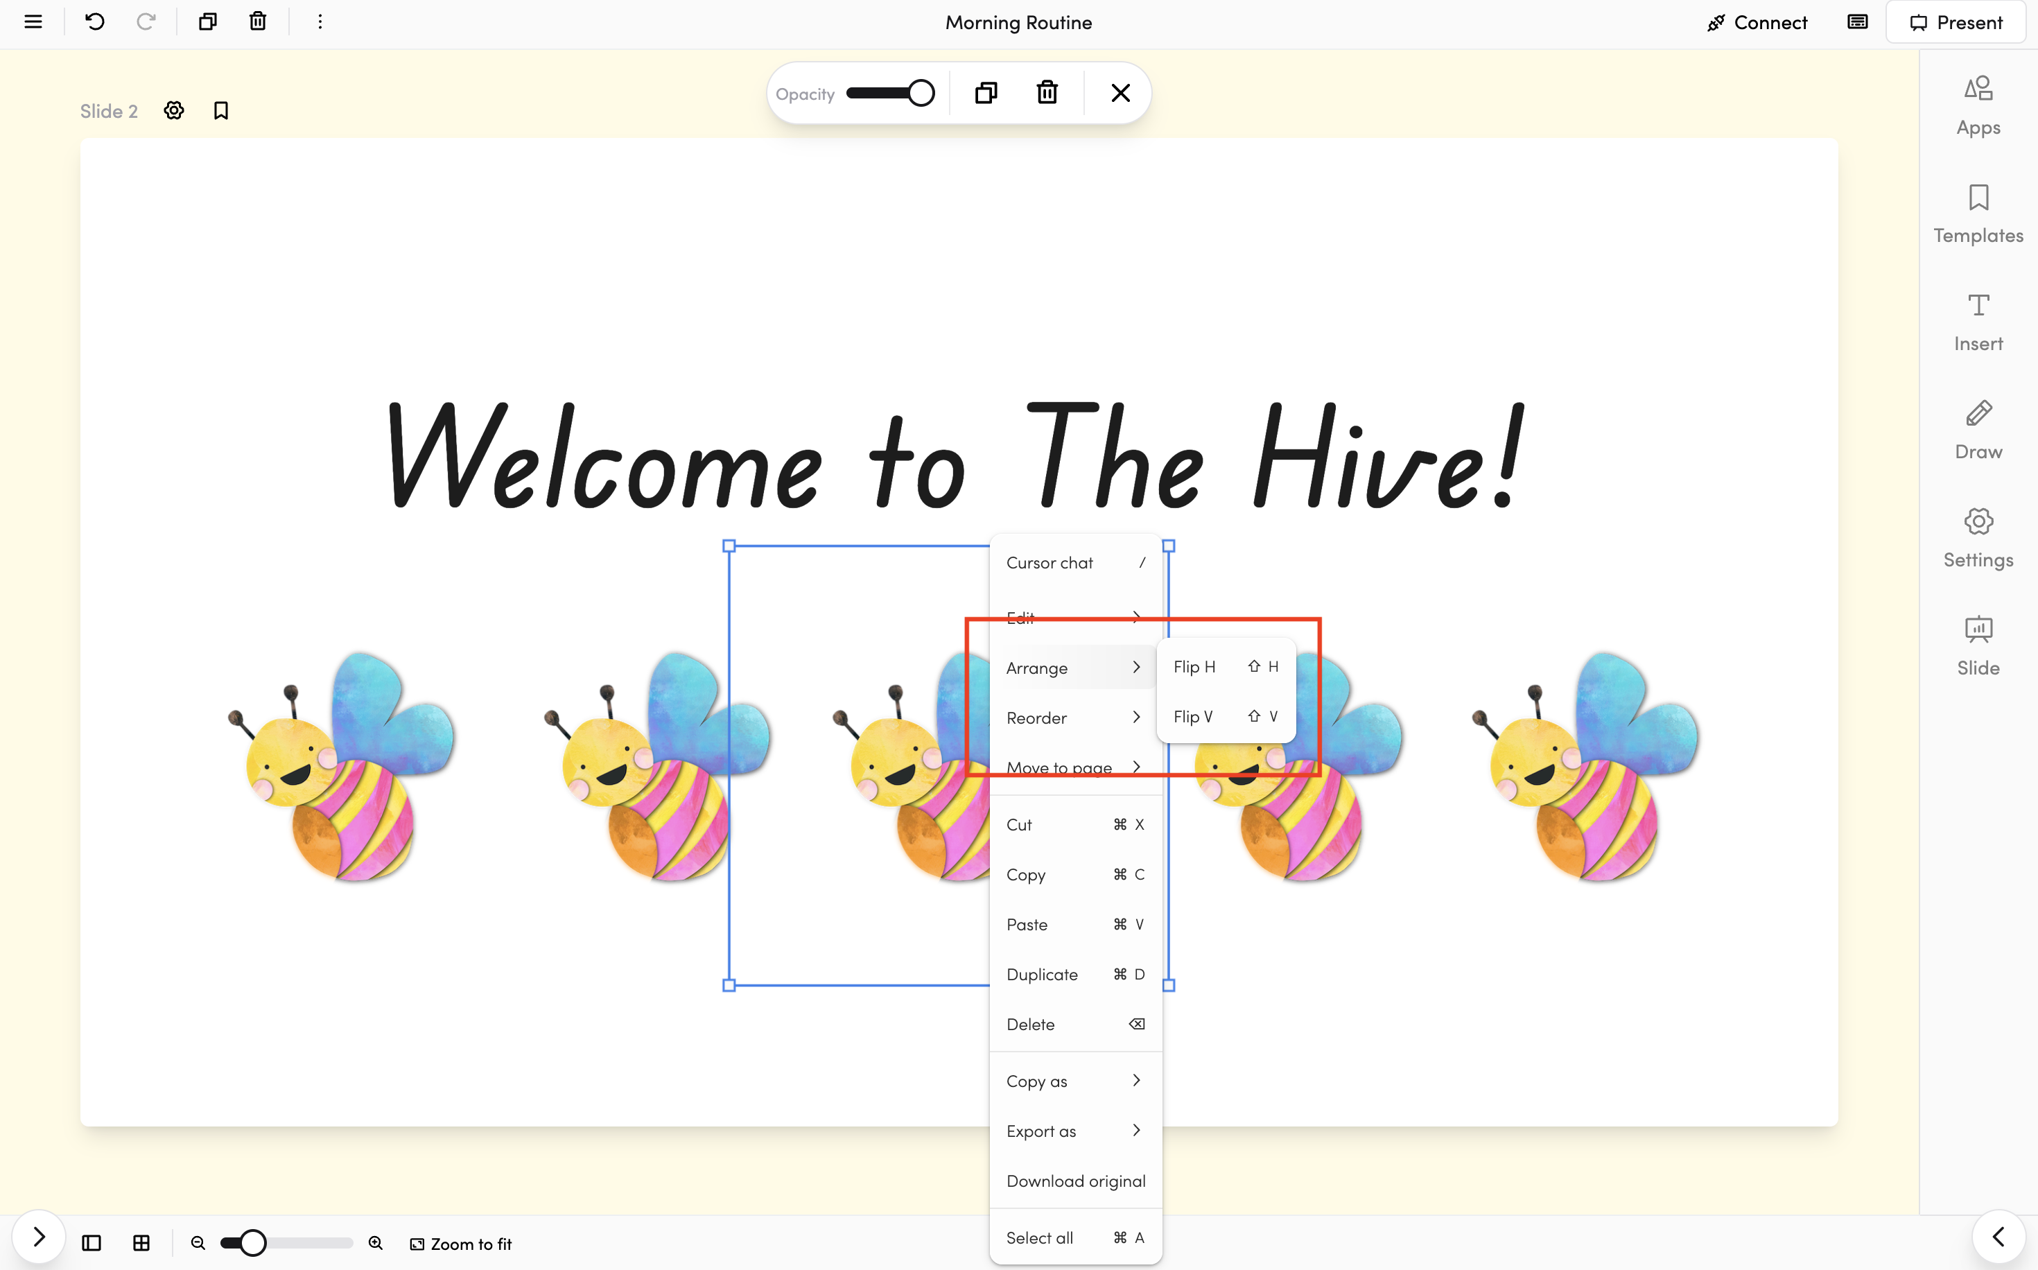Click the undo arrow icon
The width and height of the screenshot is (2038, 1270).
point(95,22)
